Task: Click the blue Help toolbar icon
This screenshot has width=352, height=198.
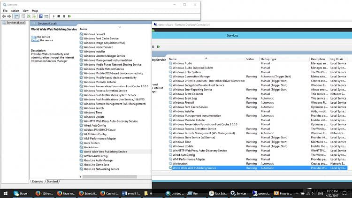Action: 41,16
